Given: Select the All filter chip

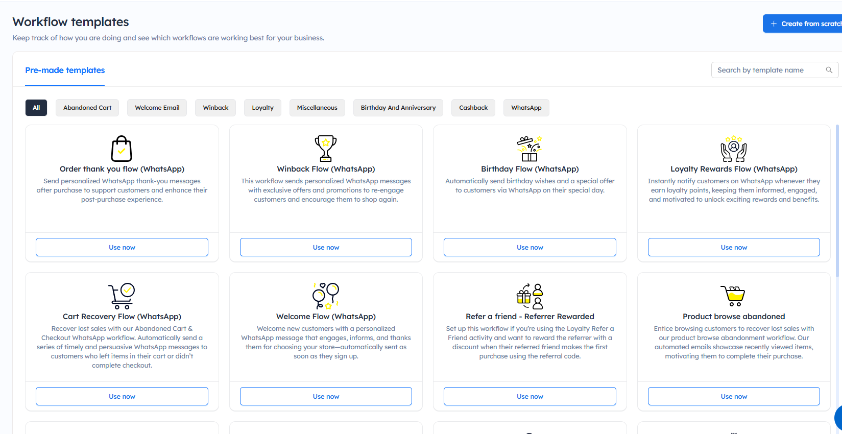Looking at the screenshot, I should [x=36, y=108].
